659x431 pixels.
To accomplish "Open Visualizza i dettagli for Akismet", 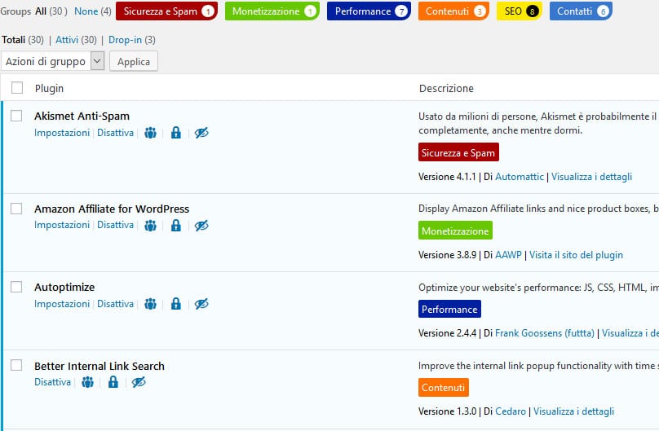I will pyautogui.click(x=592, y=177).
